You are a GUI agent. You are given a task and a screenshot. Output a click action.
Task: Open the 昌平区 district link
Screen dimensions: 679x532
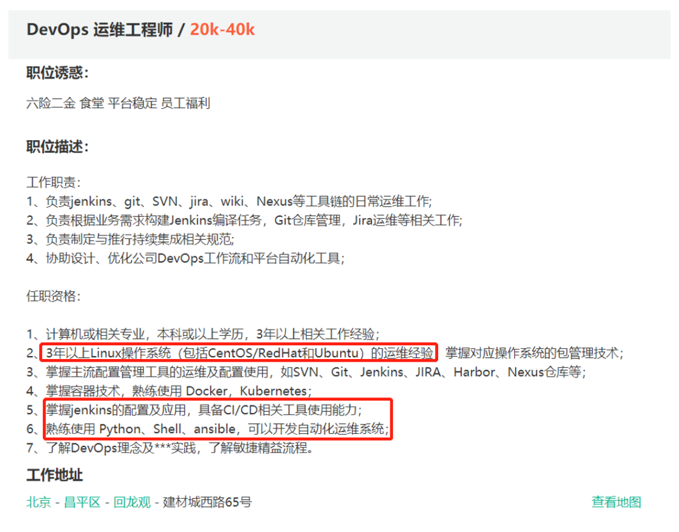82,502
